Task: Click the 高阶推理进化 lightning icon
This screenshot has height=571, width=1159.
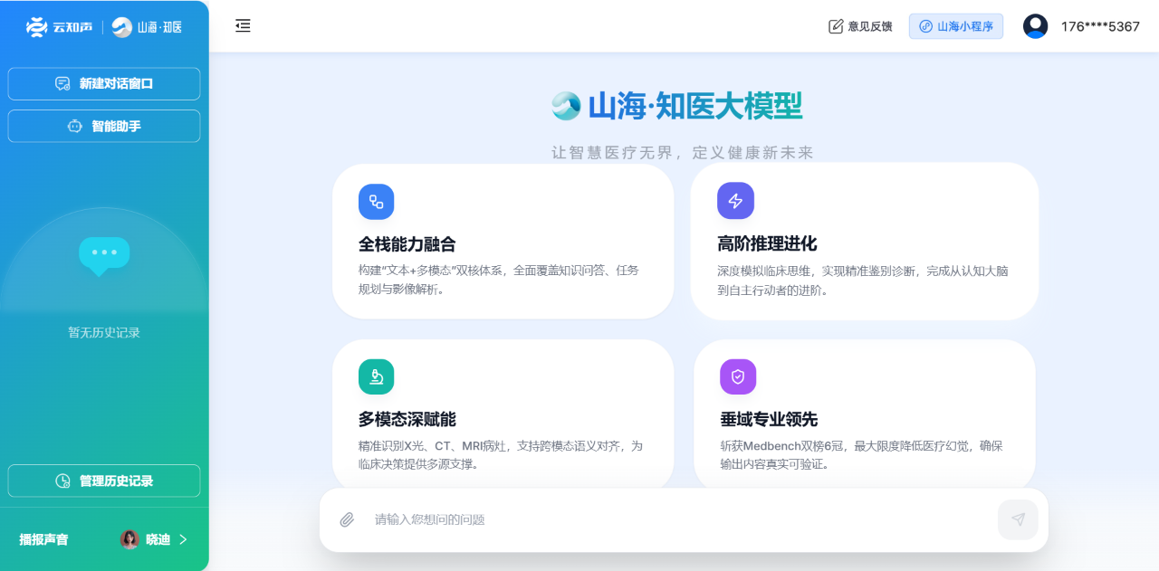Action: [735, 200]
